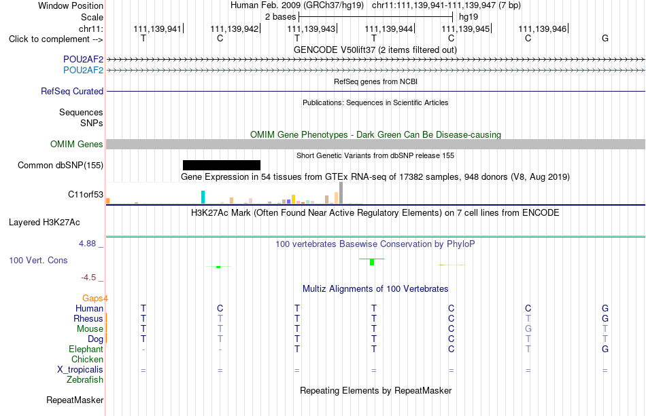Image resolution: width=646 pixels, height=416 pixels.
Task: Click the gray OMIM Genes bar
Action: pyautogui.click(x=375, y=145)
